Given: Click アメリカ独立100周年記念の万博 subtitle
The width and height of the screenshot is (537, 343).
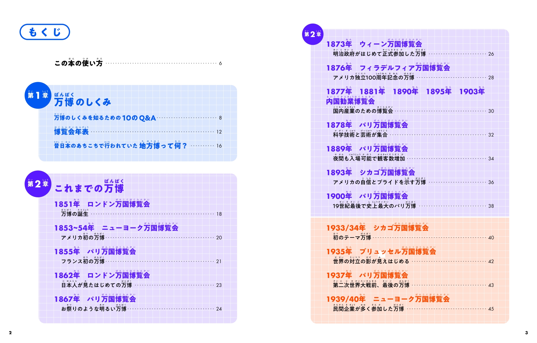Looking at the screenshot, I should point(373,78).
